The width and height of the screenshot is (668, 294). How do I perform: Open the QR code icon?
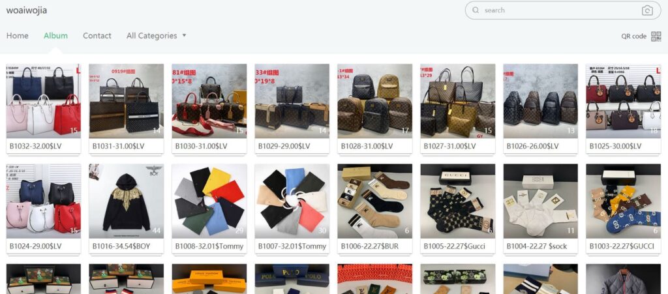click(x=656, y=36)
